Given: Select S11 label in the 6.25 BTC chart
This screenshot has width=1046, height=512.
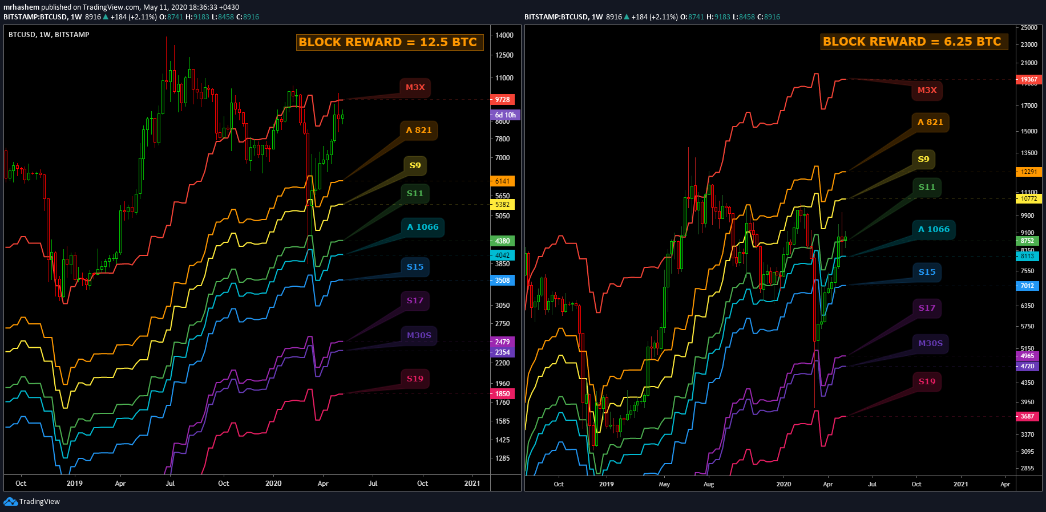Looking at the screenshot, I should point(927,187).
